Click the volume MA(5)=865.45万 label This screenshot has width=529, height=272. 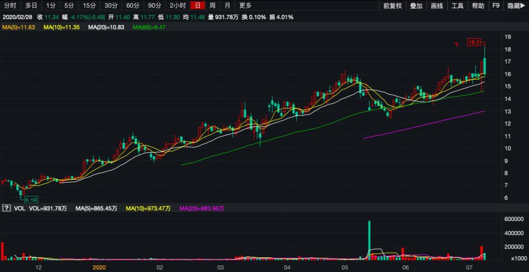(96, 208)
